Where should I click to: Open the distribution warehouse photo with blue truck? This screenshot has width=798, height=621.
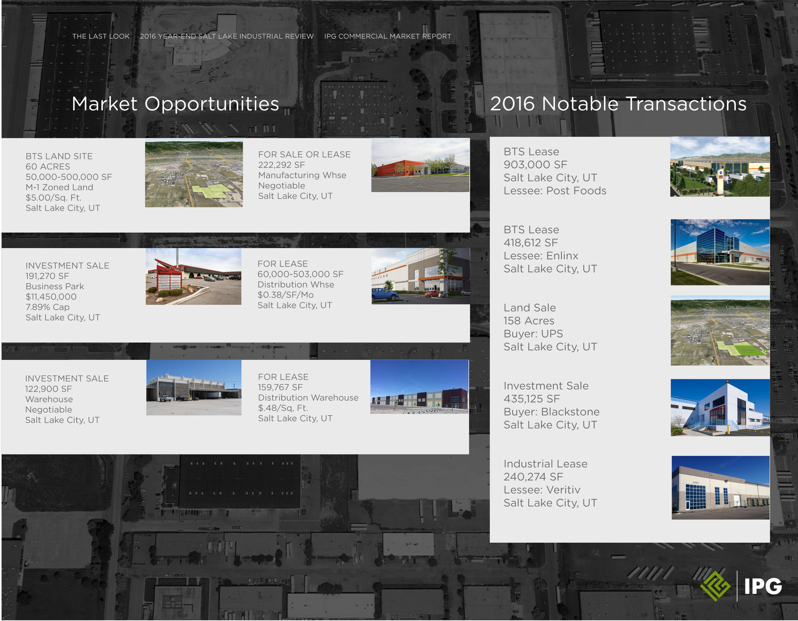point(421,276)
